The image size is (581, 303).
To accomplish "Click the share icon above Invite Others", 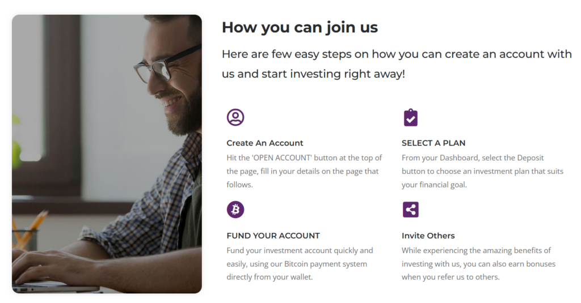I will click(410, 210).
